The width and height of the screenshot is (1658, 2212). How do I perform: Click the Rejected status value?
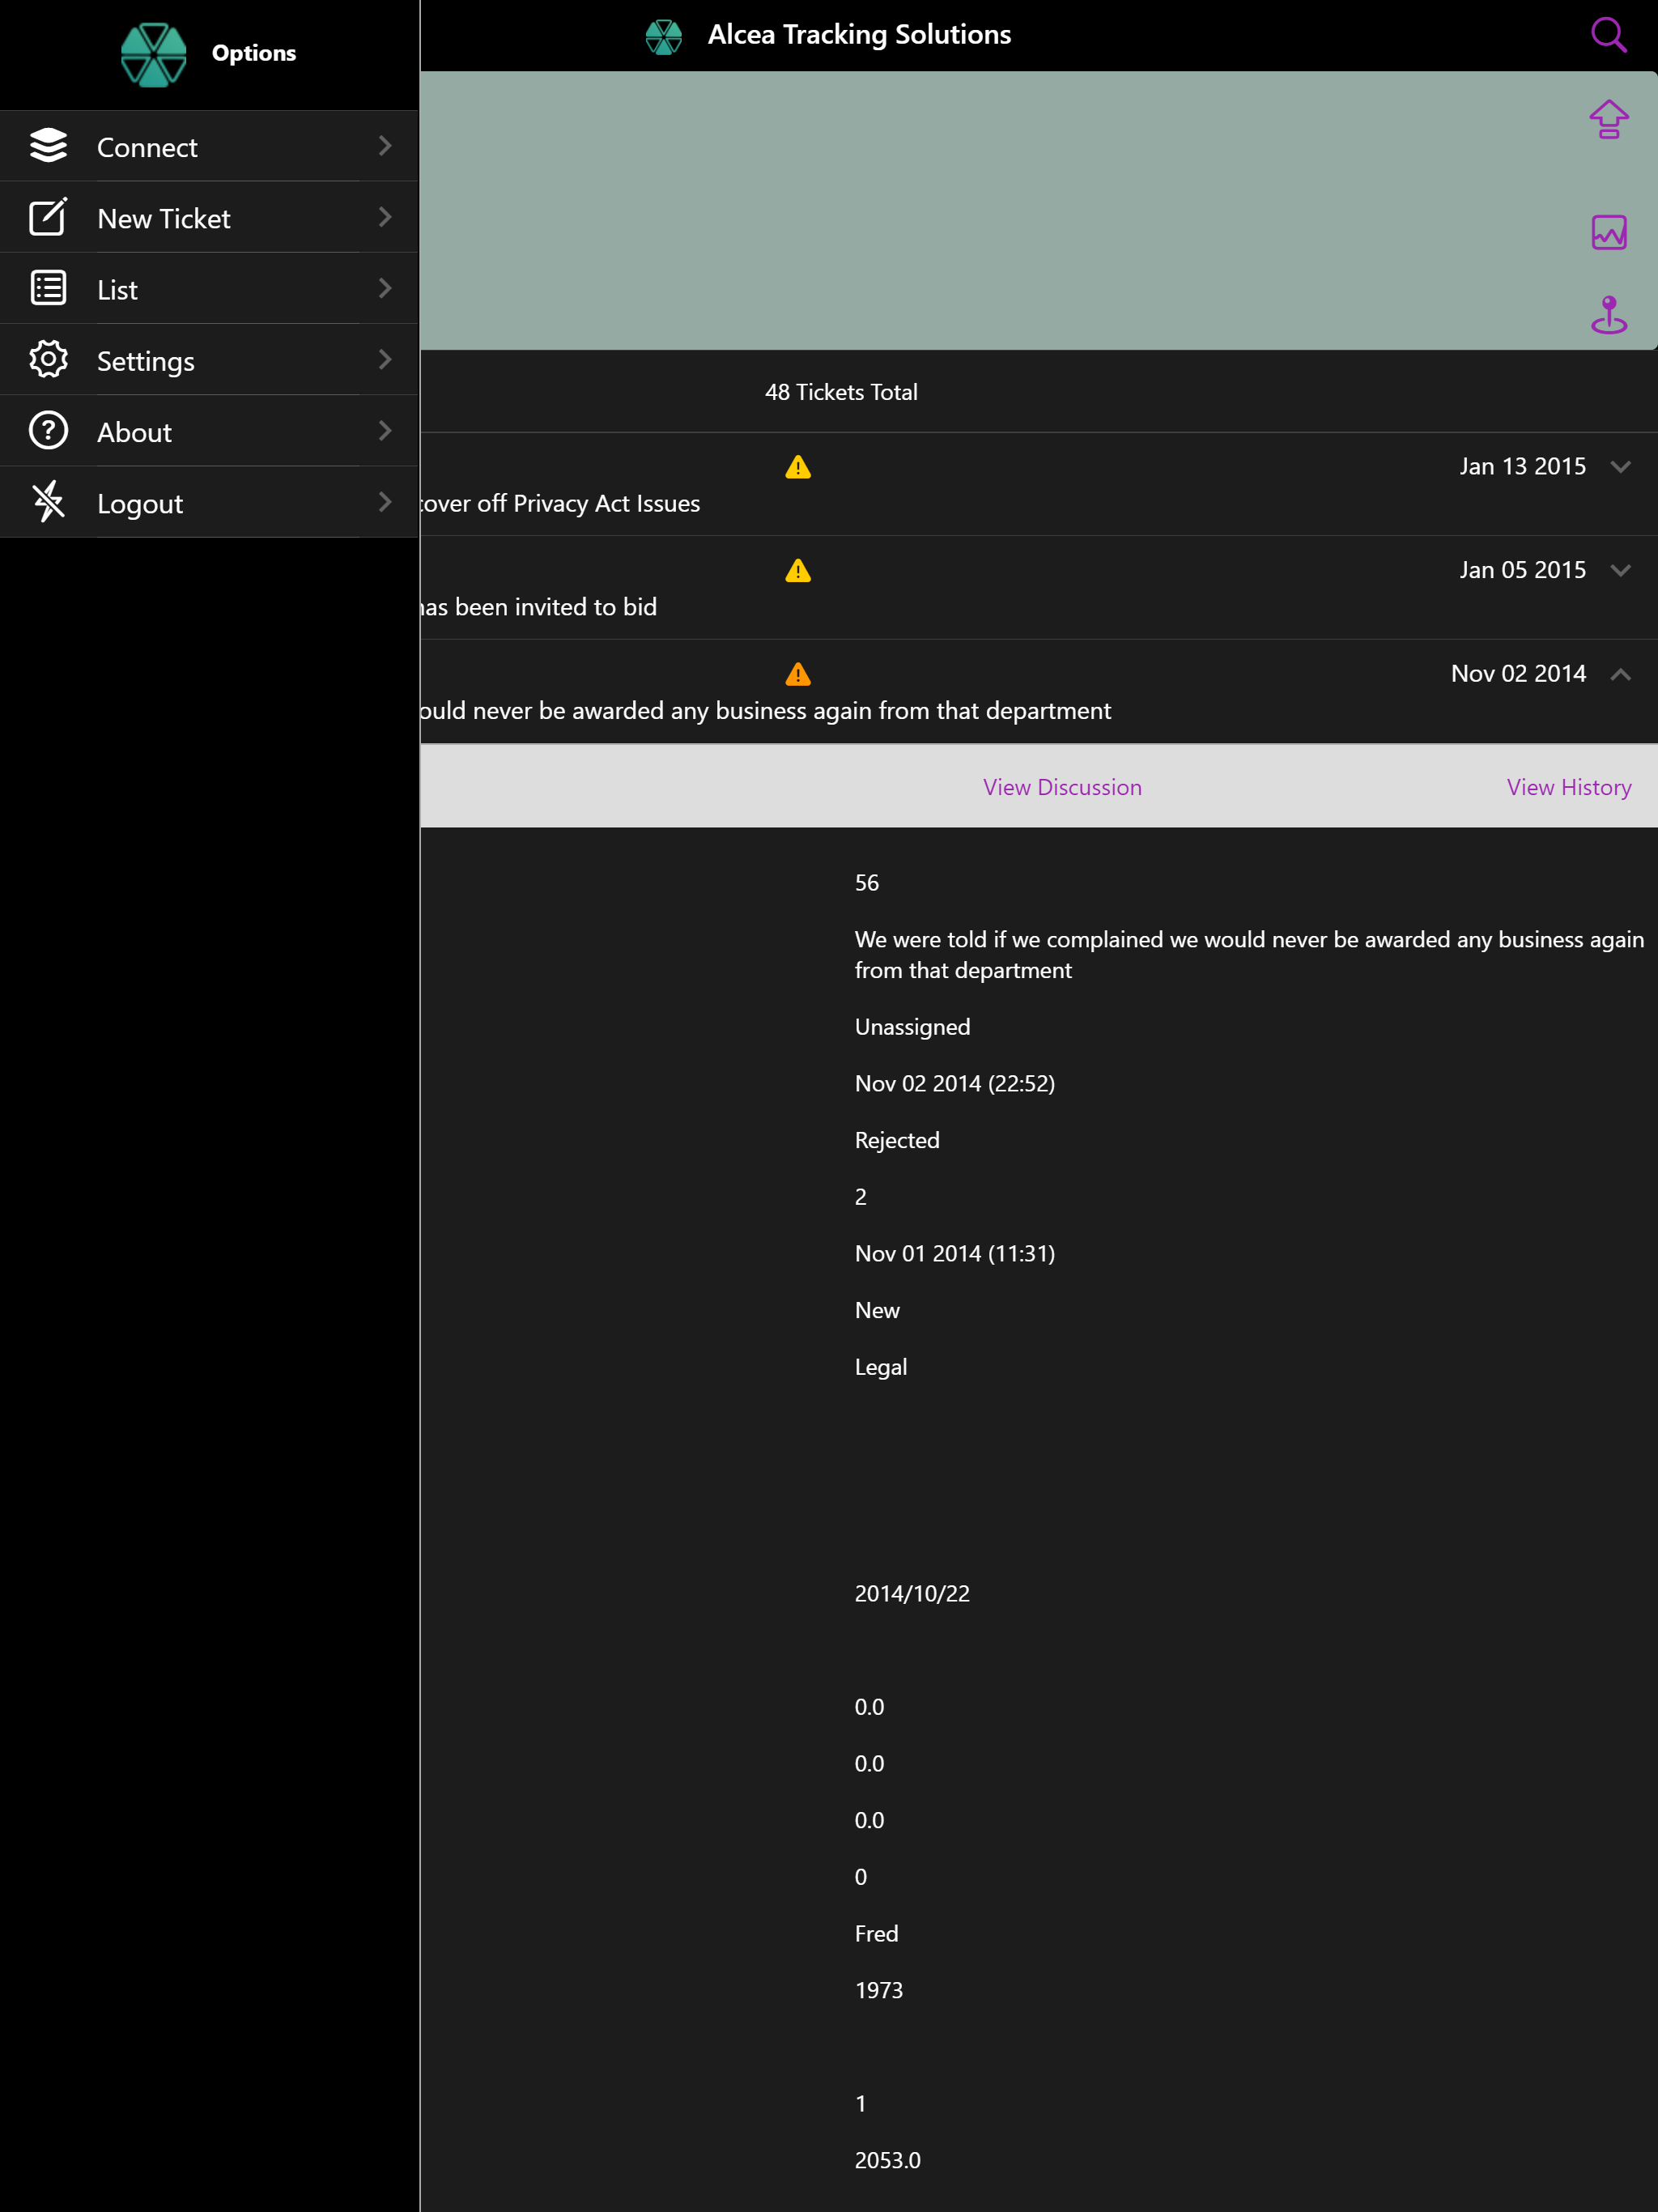click(897, 1141)
